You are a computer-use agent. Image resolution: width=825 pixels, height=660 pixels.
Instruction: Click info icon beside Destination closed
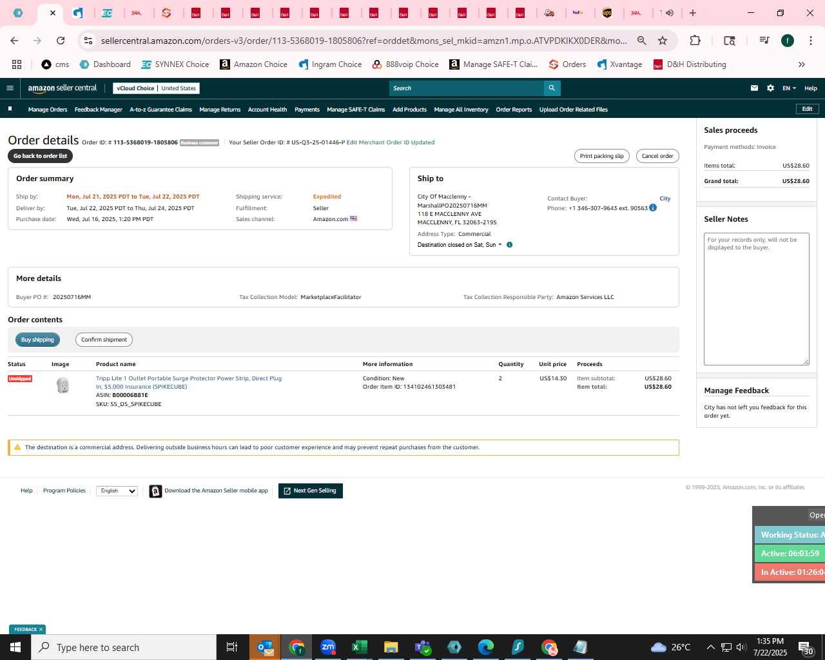(x=509, y=245)
